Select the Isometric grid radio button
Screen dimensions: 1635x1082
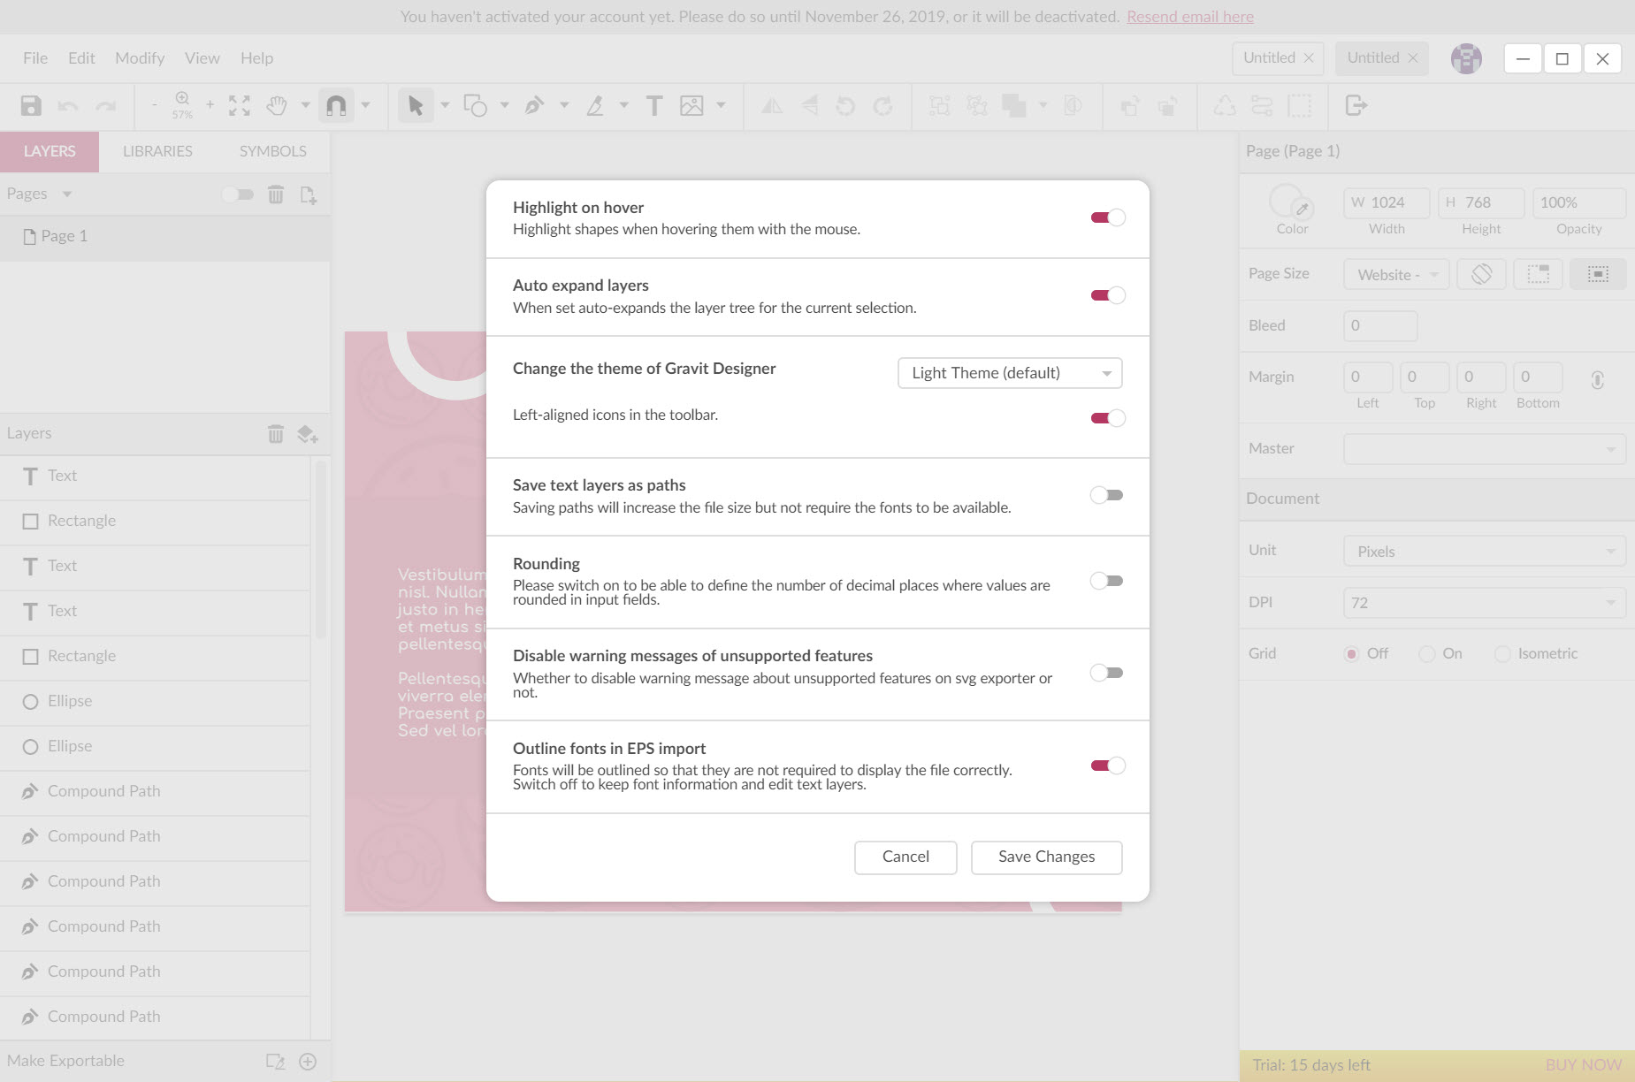(x=1502, y=654)
